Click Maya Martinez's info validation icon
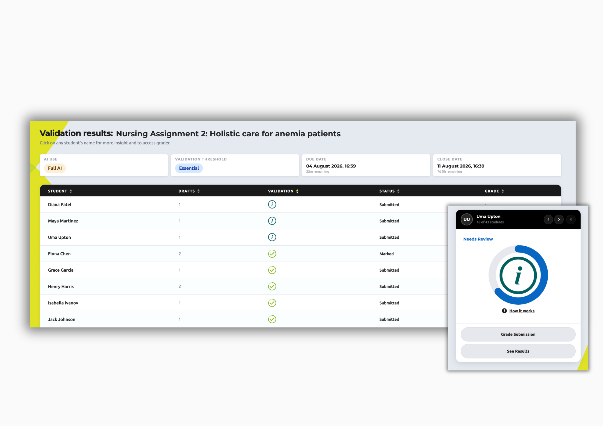 272,221
